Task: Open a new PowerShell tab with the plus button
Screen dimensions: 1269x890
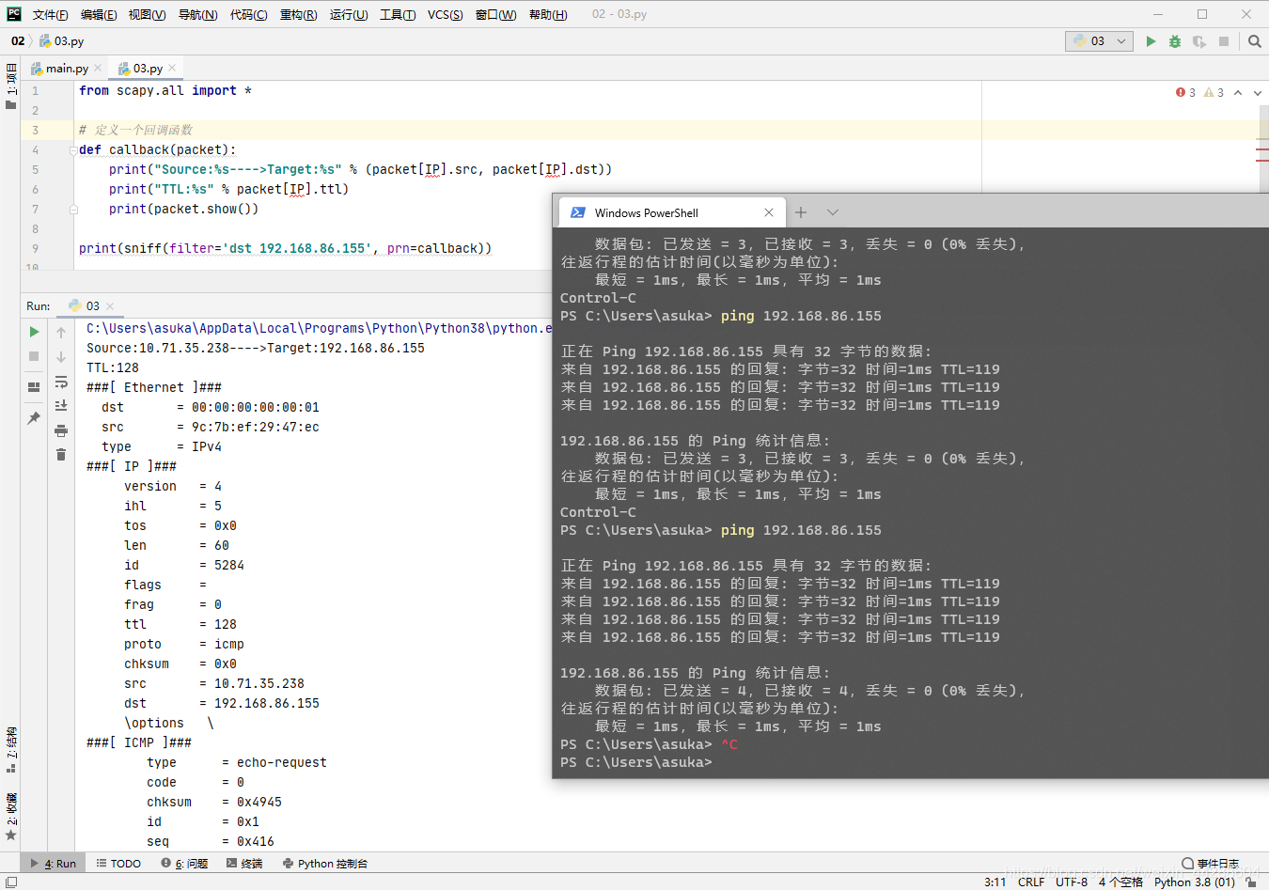Action: (800, 212)
